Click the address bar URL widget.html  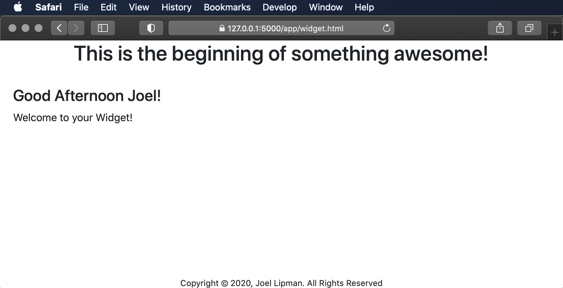[x=285, y=28]
